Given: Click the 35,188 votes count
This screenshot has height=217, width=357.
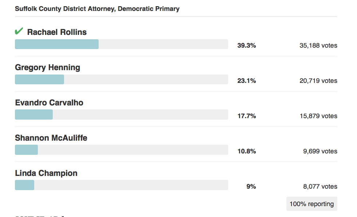Looking at the screenshot, I should click(x=318, y=46).
